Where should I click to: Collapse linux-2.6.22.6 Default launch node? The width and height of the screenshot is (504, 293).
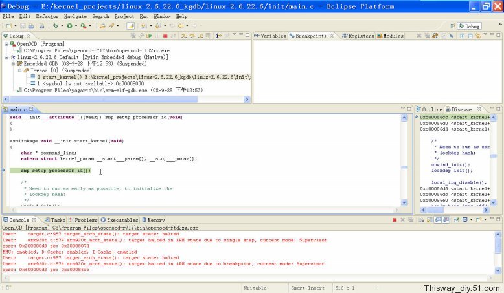click(x=6, y=57)
